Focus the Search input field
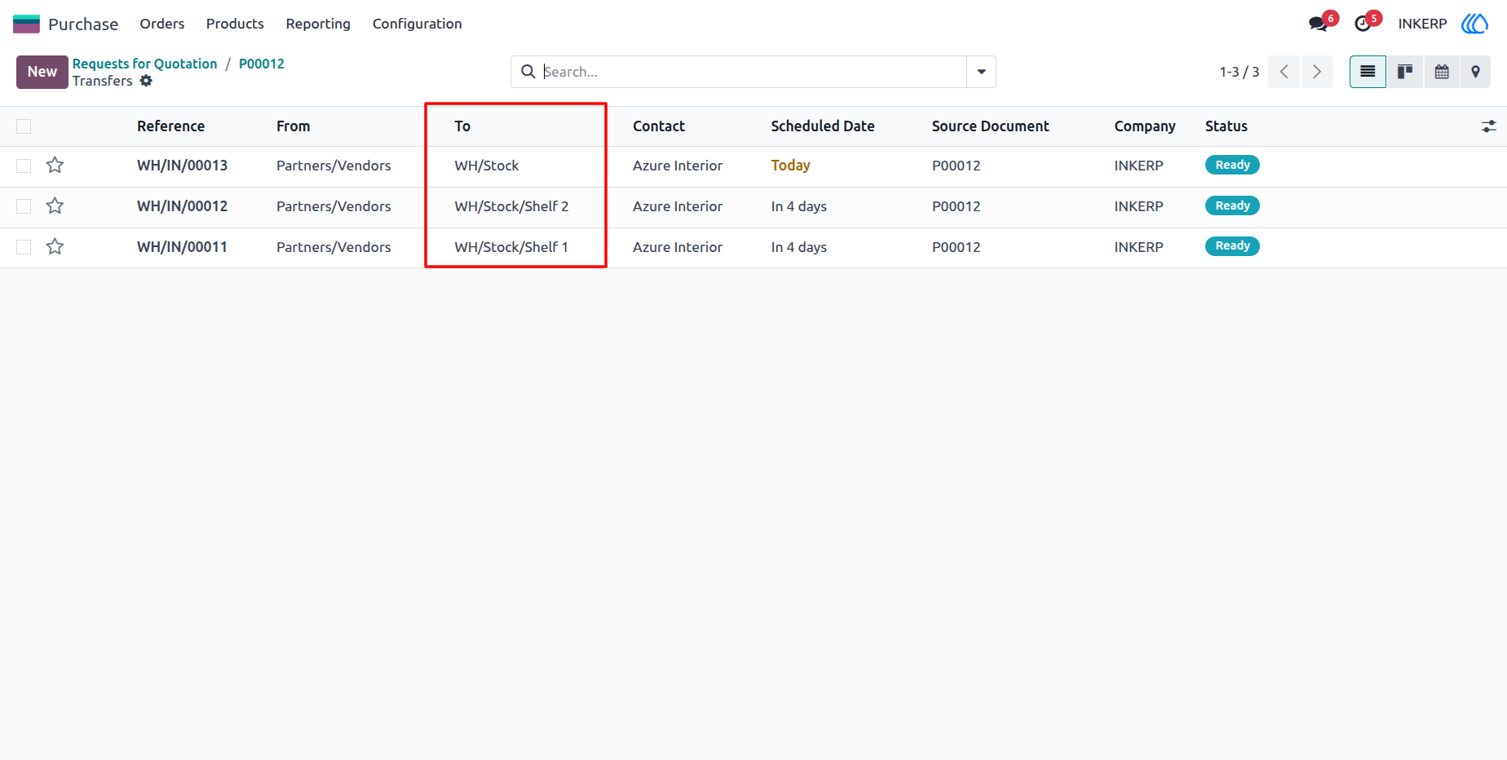 coord(753,72)
